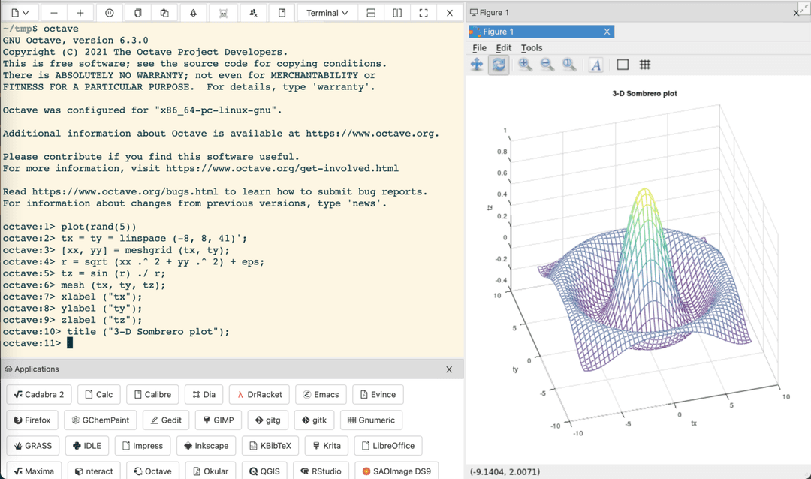Select the Insert Text 'A' tool
The width and height of the screenshot is (811, 479).
(x=595, y=65)
